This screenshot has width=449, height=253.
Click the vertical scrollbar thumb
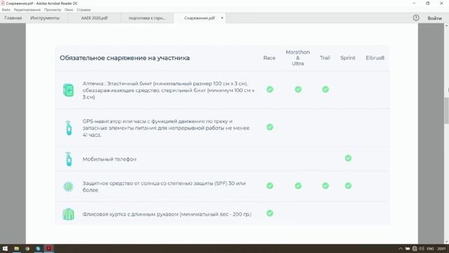point(446,110)
